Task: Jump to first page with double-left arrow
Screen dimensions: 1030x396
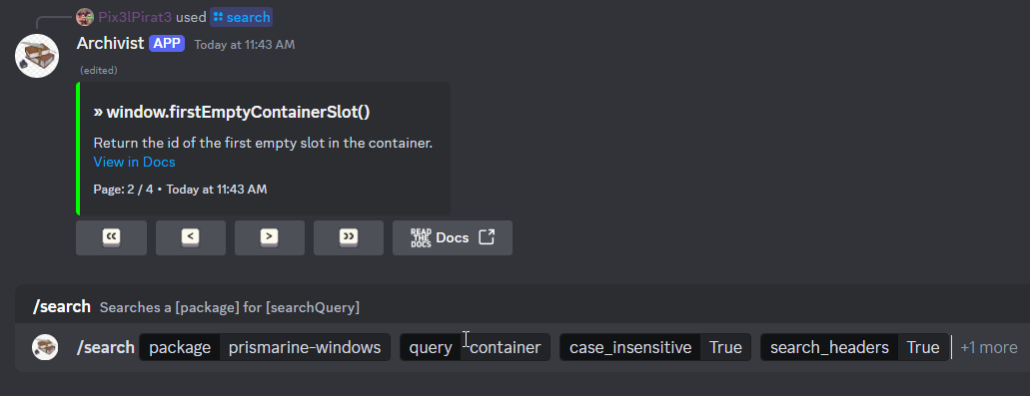Action: (x=111, y=237)
